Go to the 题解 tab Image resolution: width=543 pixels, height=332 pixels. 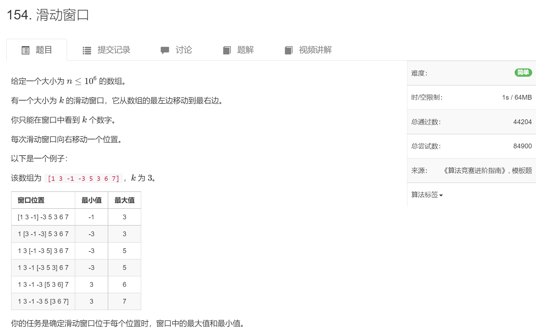click(x=238, y=50)
